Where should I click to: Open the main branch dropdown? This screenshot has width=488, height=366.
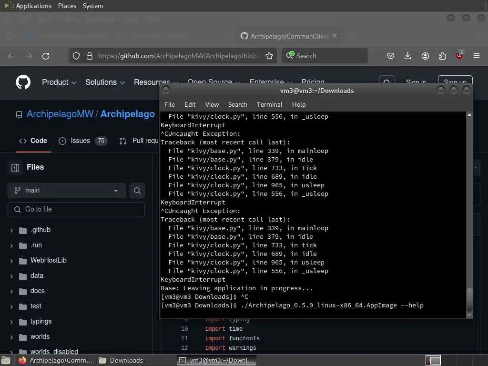[x=66, y=191]
